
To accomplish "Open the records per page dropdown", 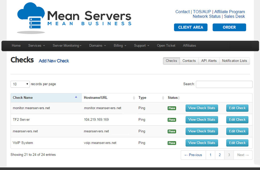I will click(20, 84).
